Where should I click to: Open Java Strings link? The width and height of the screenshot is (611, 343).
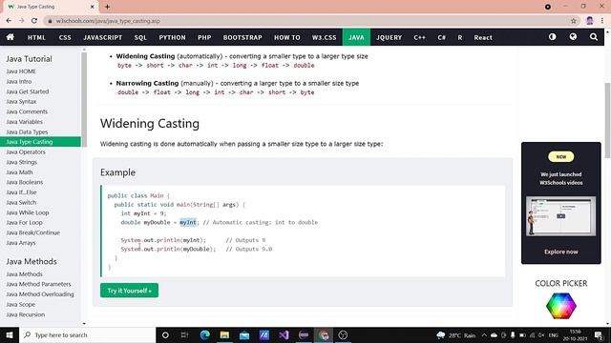click(21, 162)
